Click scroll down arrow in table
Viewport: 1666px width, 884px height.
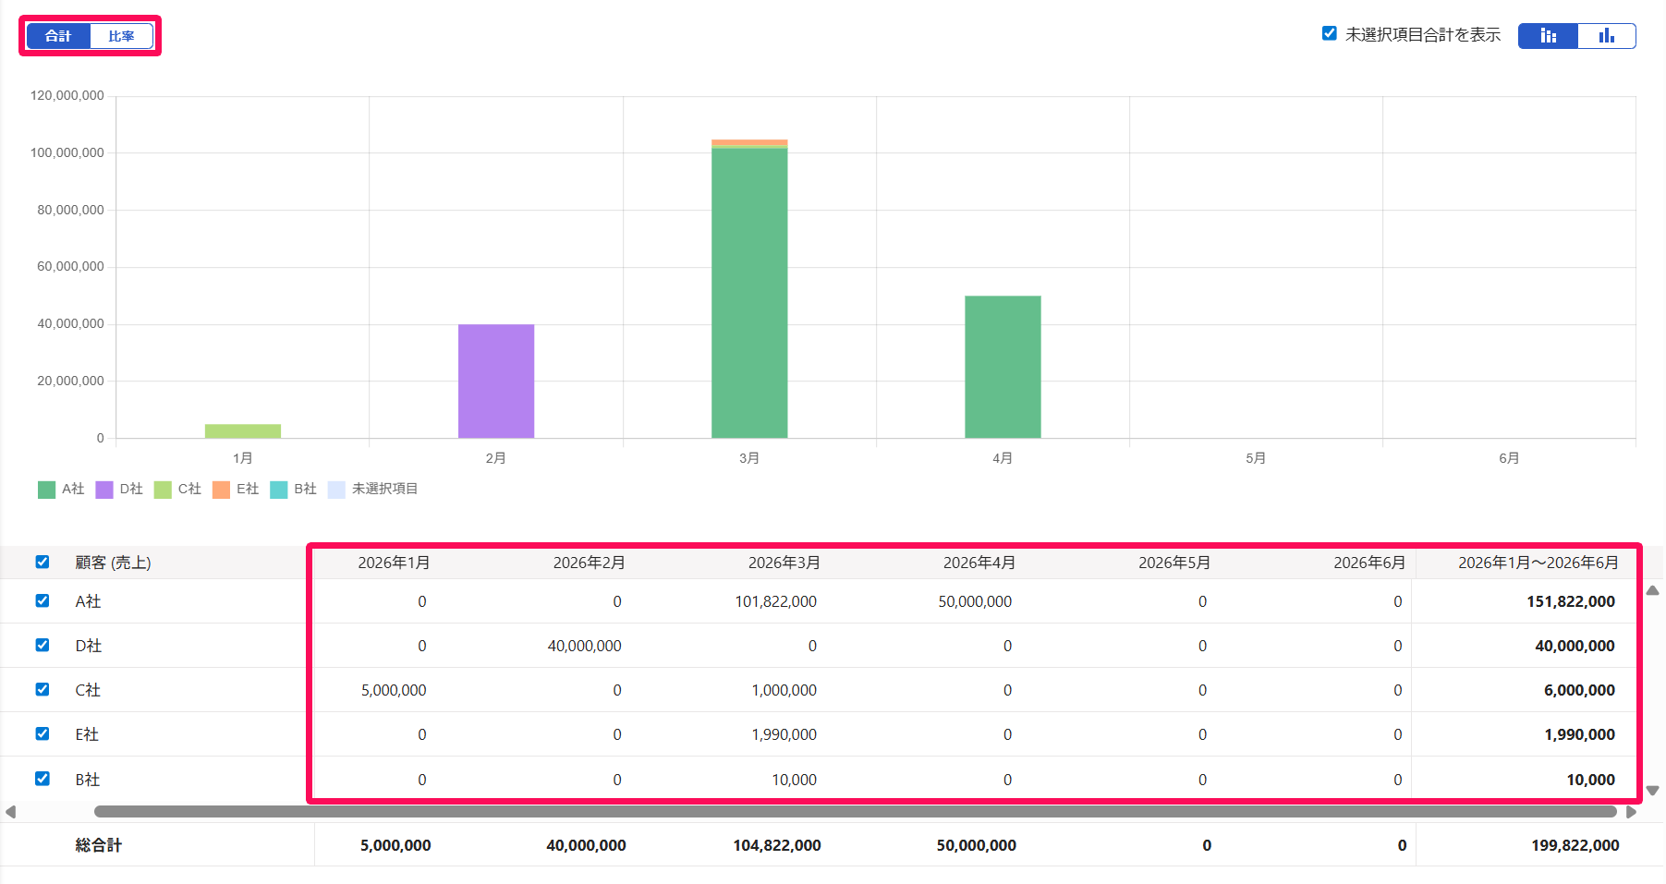(x=1653, y=791)
